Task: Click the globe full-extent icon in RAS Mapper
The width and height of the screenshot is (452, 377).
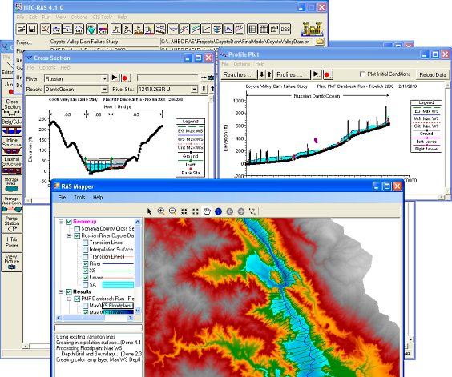Action: pyautogui.click(x=218, y=211)
